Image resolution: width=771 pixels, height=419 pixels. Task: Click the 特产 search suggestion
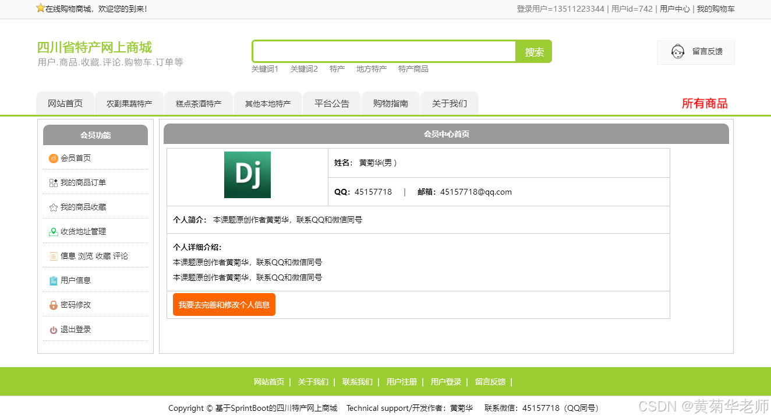click(337, 69)
